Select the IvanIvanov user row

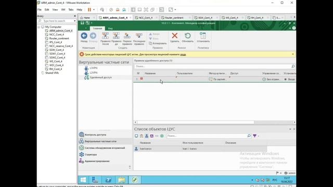[200, 149]
